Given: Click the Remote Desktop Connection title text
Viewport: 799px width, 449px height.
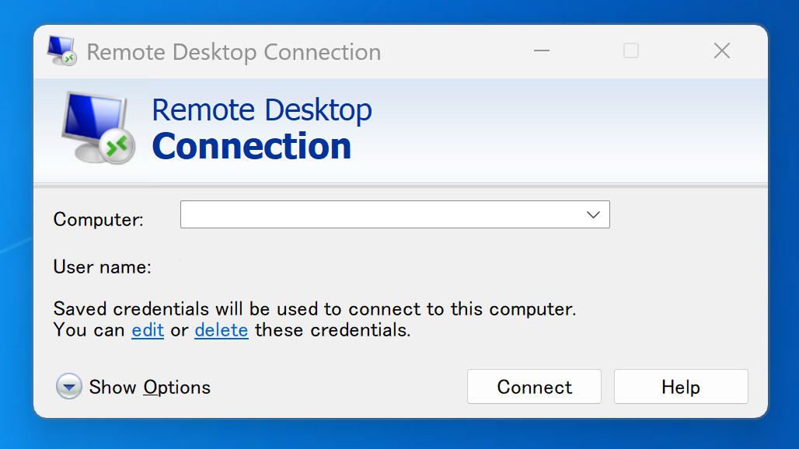Looking at the screenshot, I should click(x=233, y=51).
